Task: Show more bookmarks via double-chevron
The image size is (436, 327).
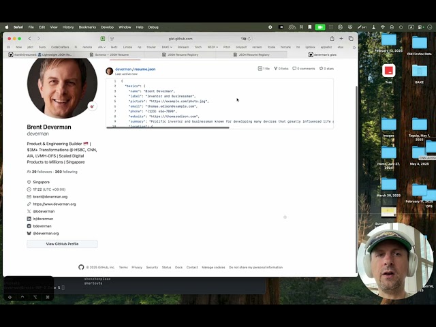Action: click(x=354, y=47)
